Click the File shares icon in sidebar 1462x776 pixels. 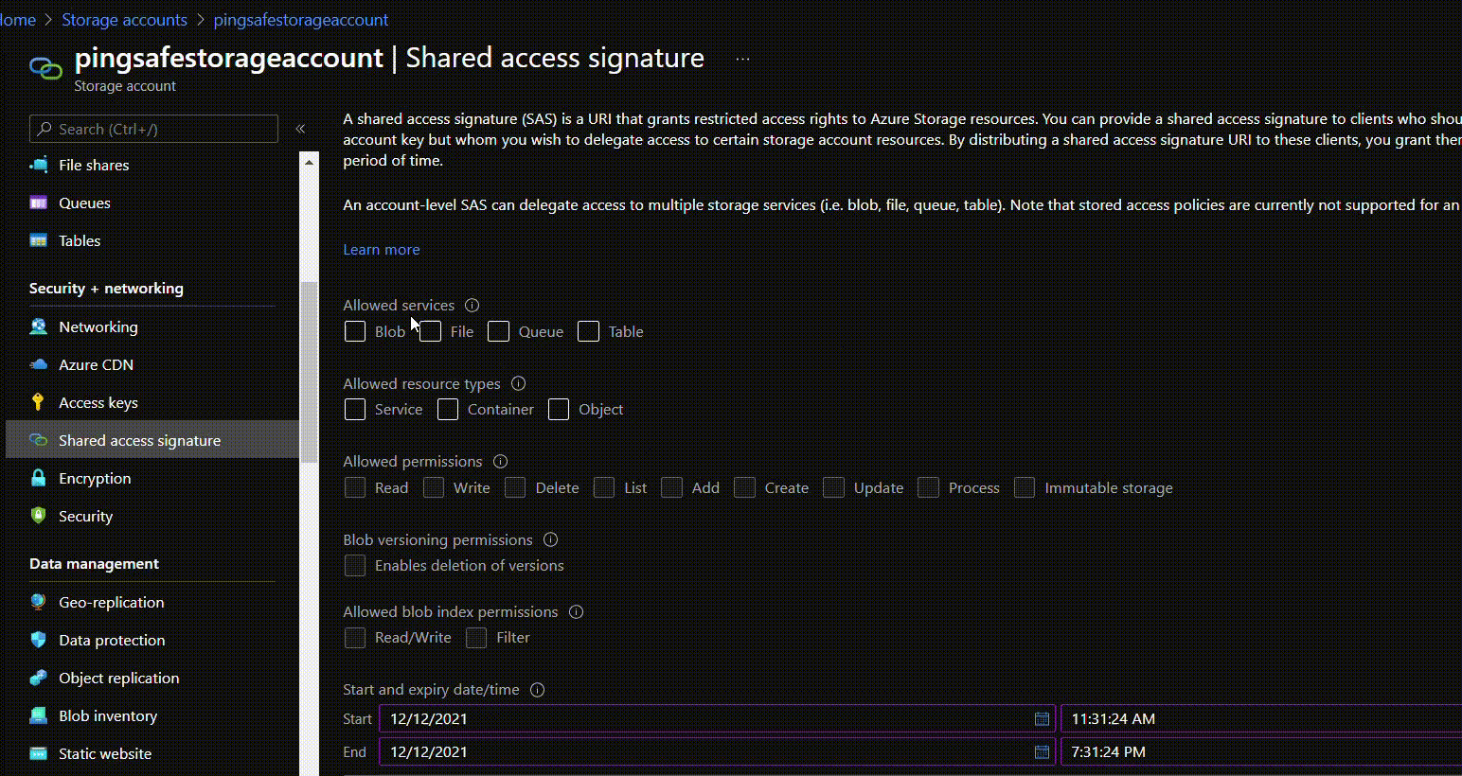(38, 165)
